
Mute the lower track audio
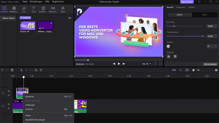coord(9,108)
